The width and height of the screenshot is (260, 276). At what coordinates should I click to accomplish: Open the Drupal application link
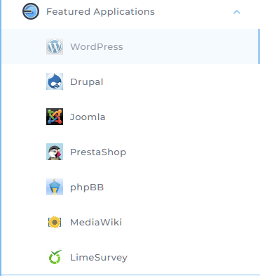pos(87,82)
